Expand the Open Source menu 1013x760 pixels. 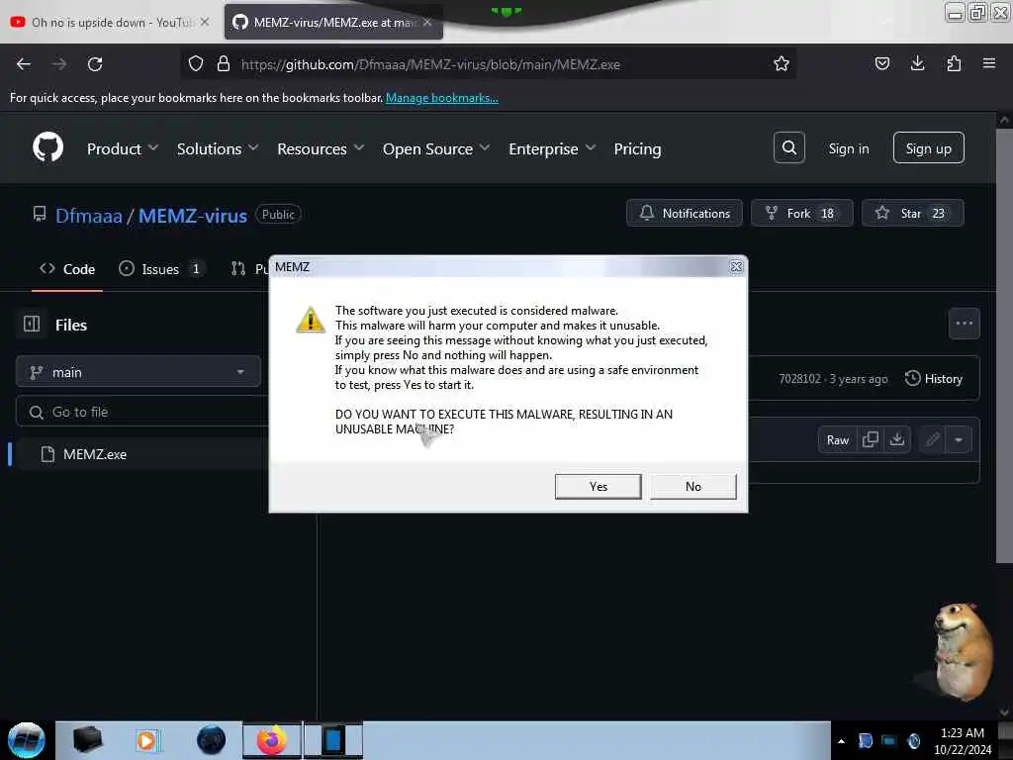click(436, 148)
